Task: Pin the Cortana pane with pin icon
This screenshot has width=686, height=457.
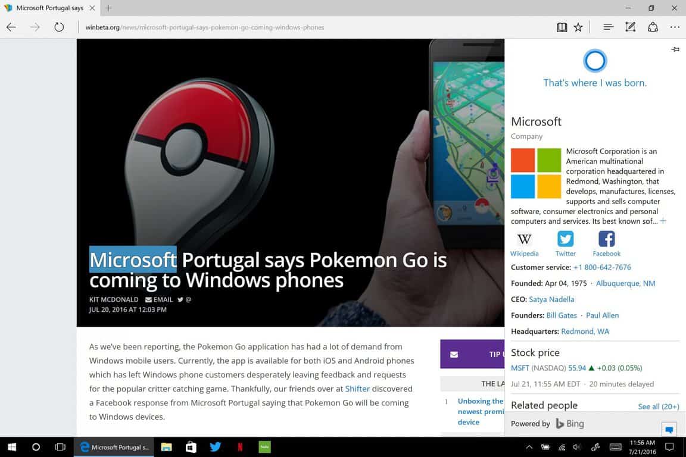Action: [675, 49]
